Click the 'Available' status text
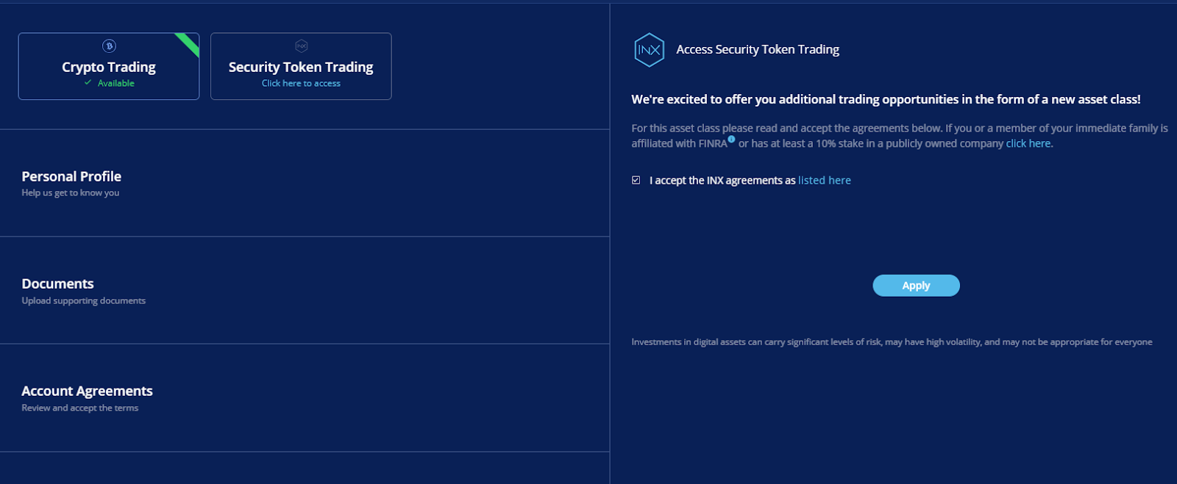Screen dimensions: 1177x484 coord(116,83)
